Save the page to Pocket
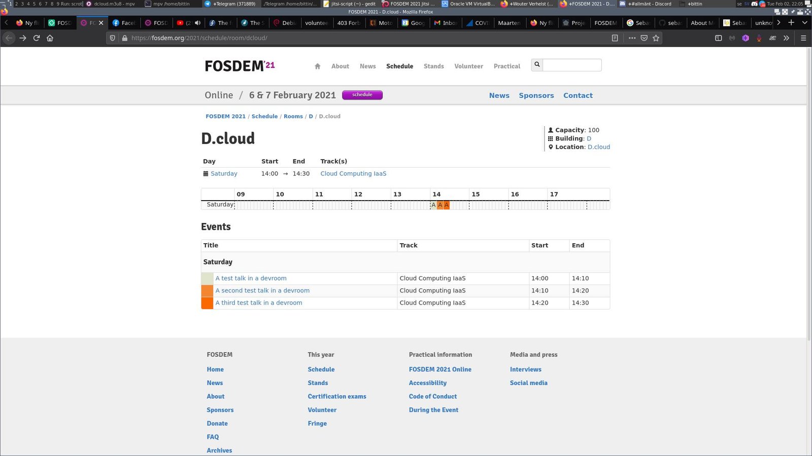 pos(644,38)
